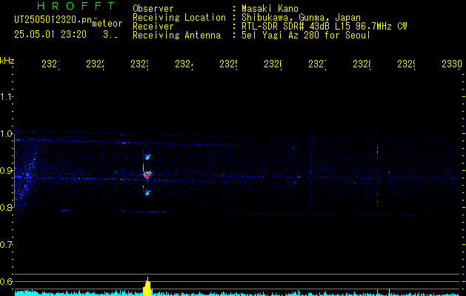Image resolution: width=466 pixels, height=296 pixels.
Task: Click the location Shibukawa, Gunma, Japan
Action: [301, 18]
